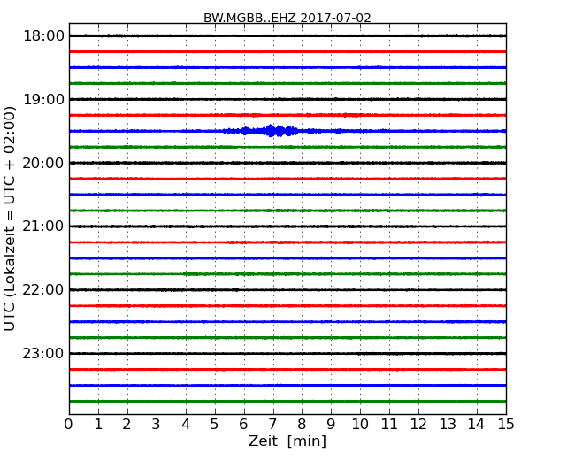Click the x-axis tick label 11

[389, 425]
